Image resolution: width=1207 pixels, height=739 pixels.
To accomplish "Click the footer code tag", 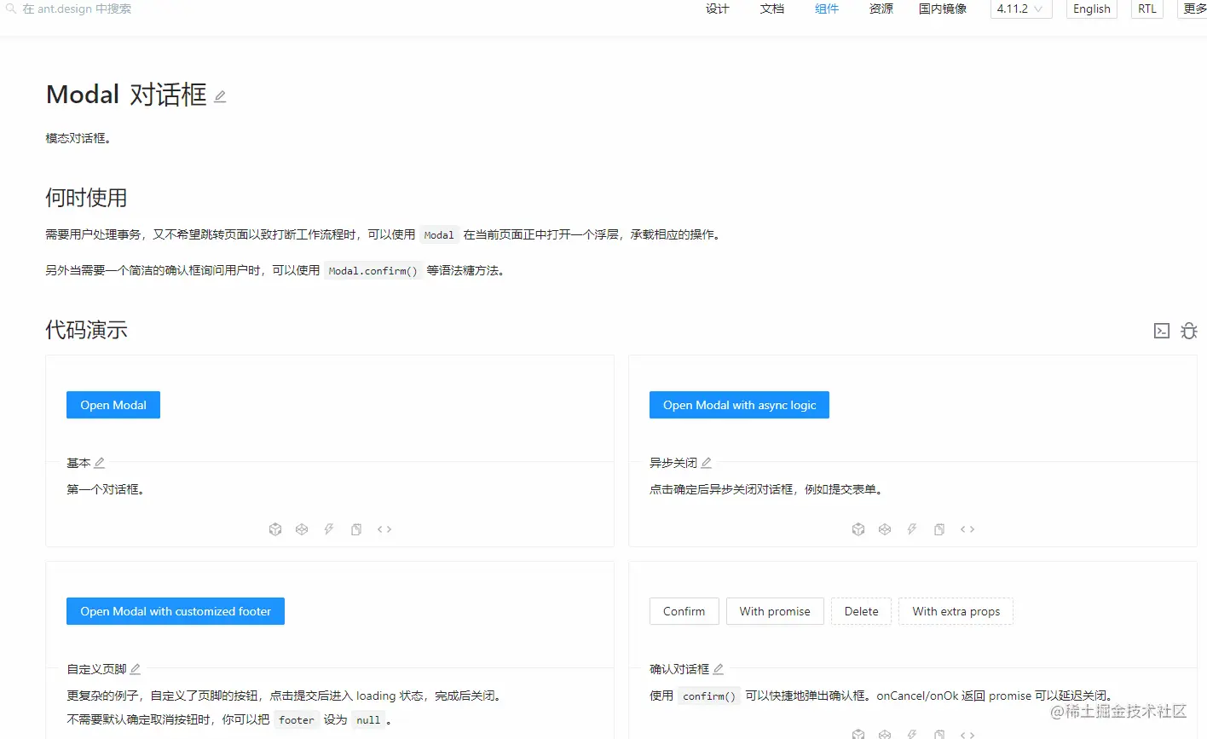I will 297,720.
